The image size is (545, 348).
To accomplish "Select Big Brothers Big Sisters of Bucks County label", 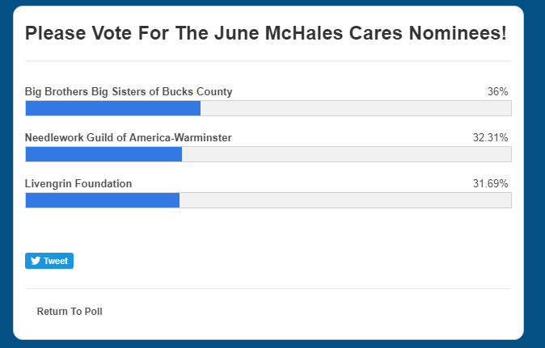I will [x=129, y=92].
